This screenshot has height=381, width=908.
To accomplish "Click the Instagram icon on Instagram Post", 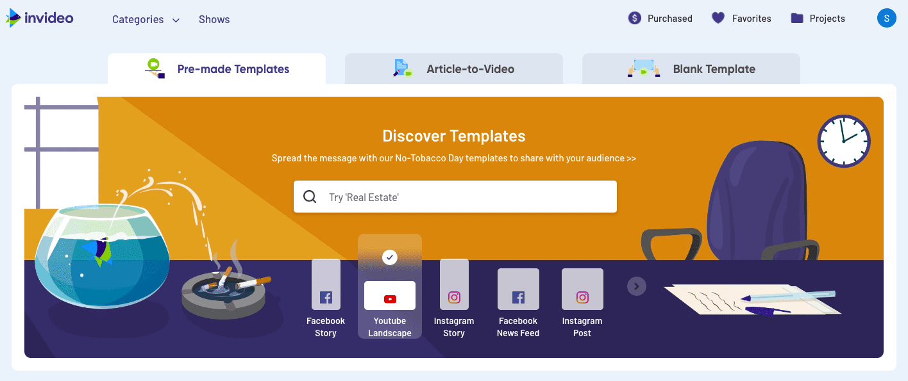I will 582,297.
